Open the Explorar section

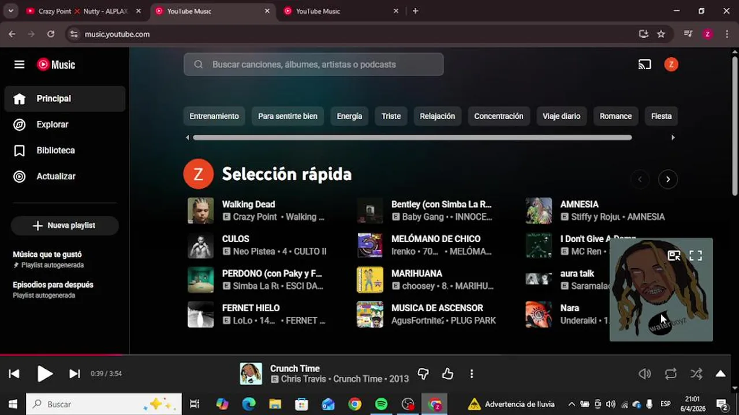(x=65, y=124)
